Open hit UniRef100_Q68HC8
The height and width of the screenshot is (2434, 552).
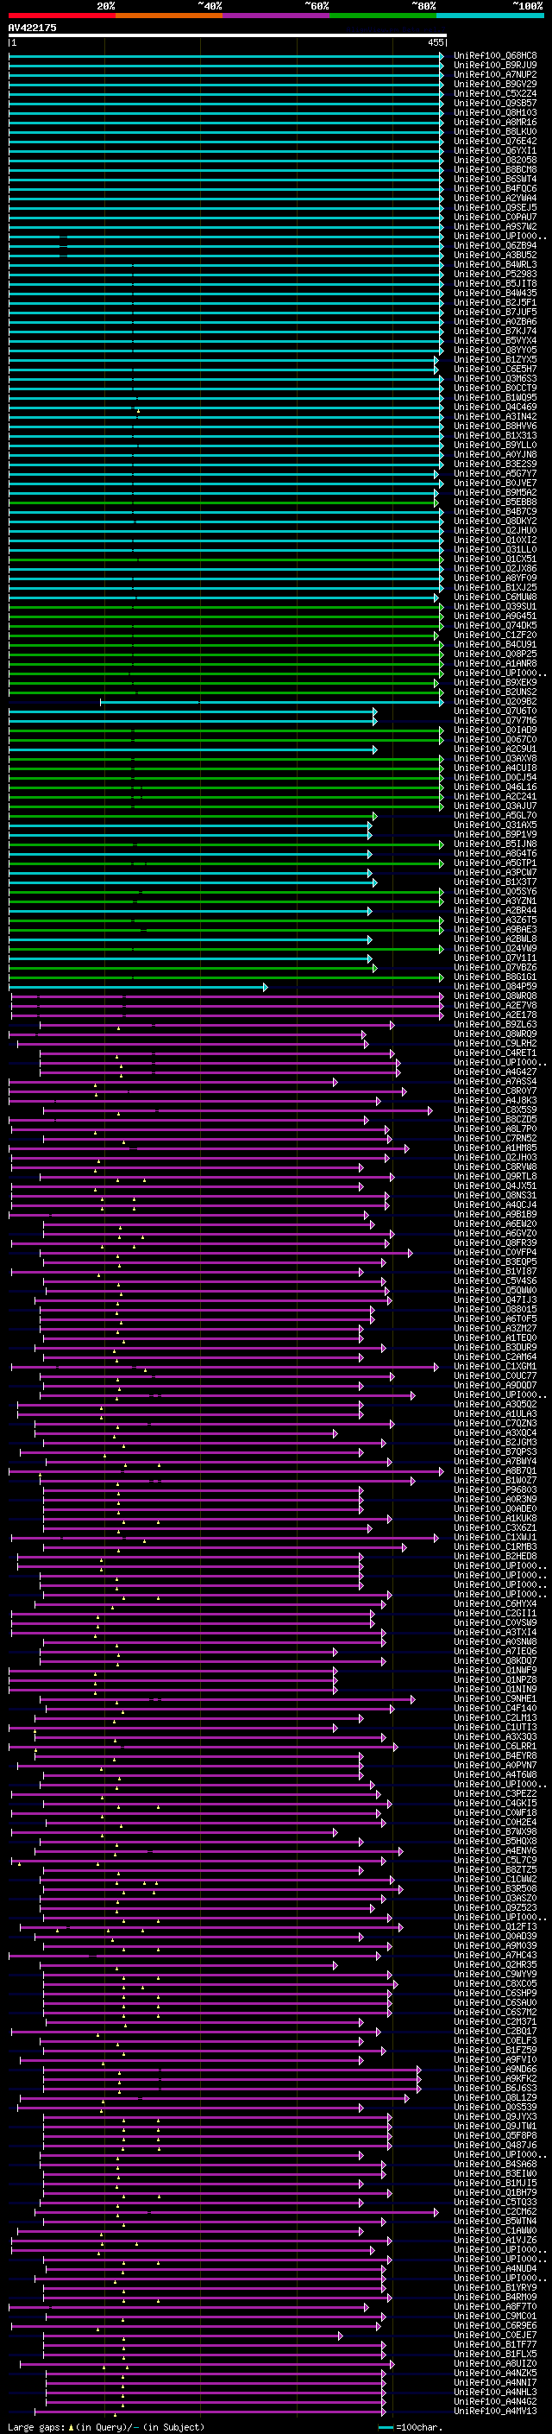495,56
